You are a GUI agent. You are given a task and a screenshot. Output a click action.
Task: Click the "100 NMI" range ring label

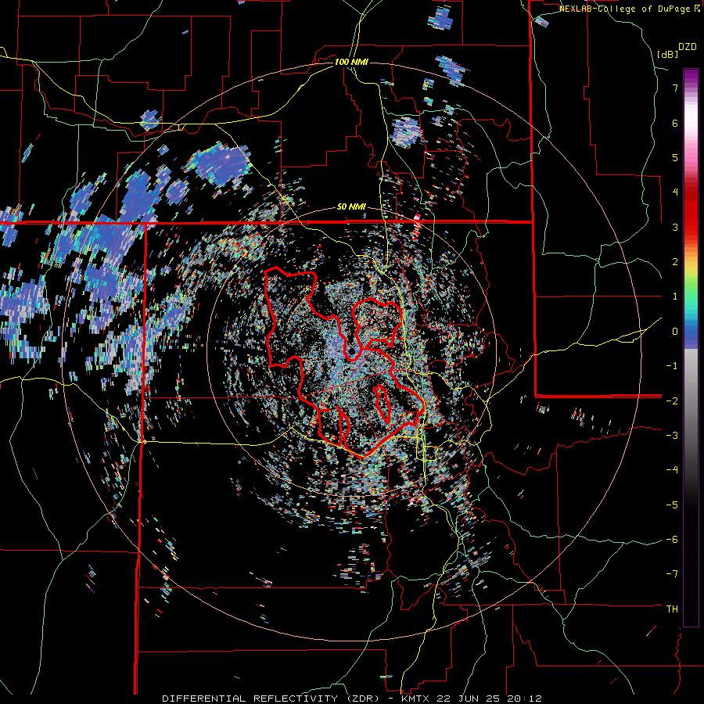click(x=351, y=62)
